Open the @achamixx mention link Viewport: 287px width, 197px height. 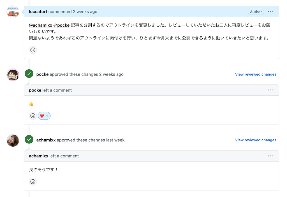click(40, 25)
